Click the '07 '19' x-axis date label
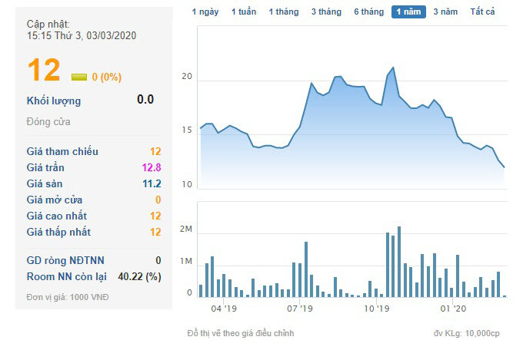This screenshot has height=340, width=523. [299, 309]
